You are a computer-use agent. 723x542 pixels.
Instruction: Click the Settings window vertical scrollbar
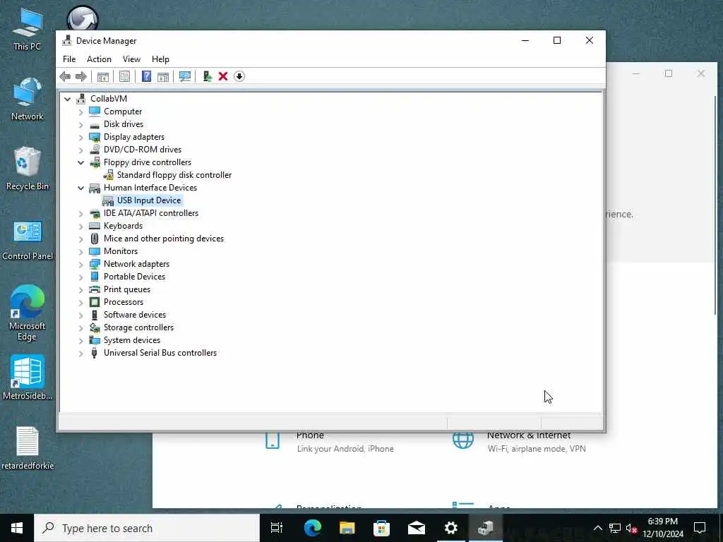[715, 205]
